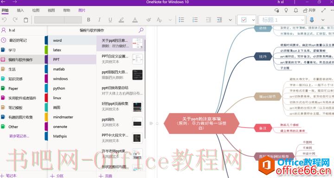Toggle Underline formatting
The image size is (334, 178).
[110, 20]
